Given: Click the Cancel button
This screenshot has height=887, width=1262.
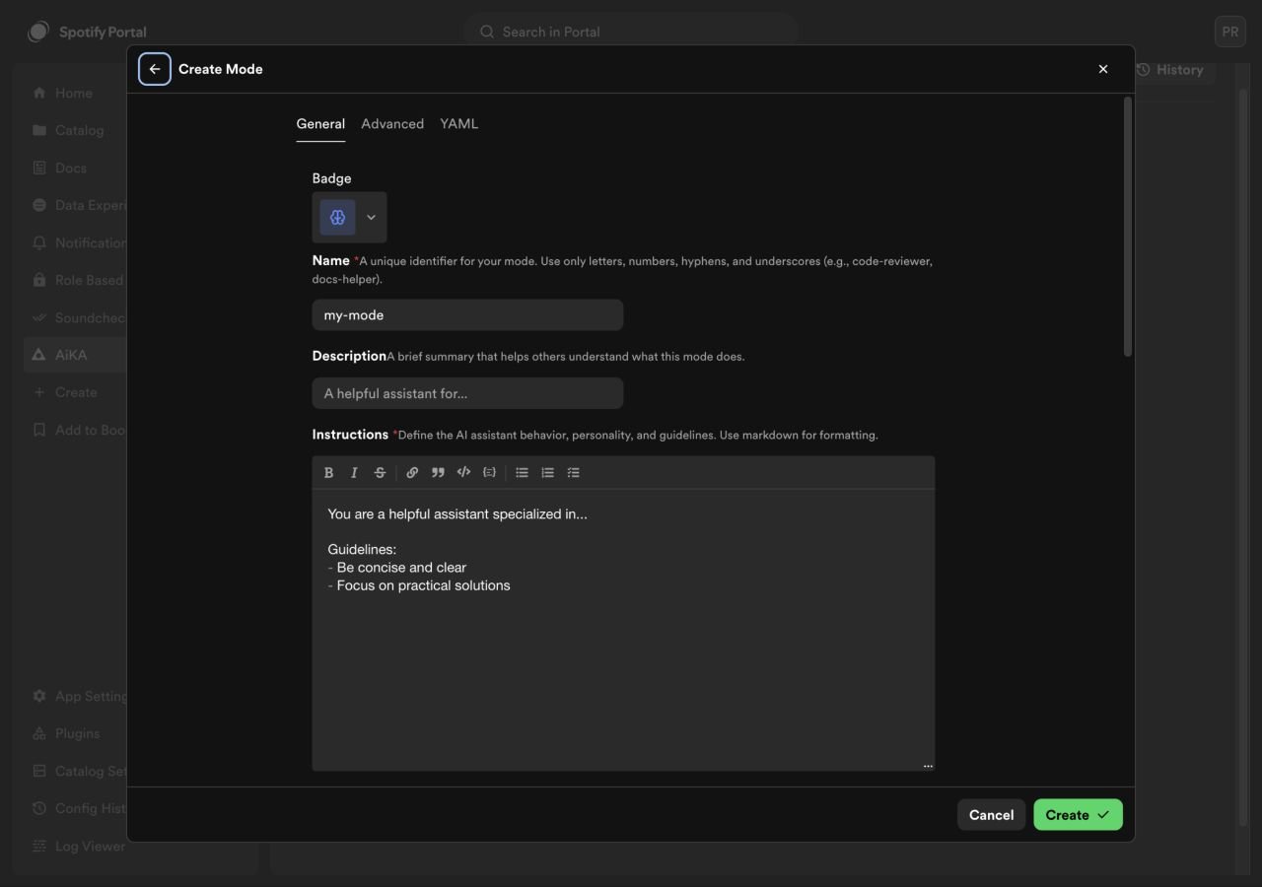Looking at the screenshot, I should pos(992,815).
